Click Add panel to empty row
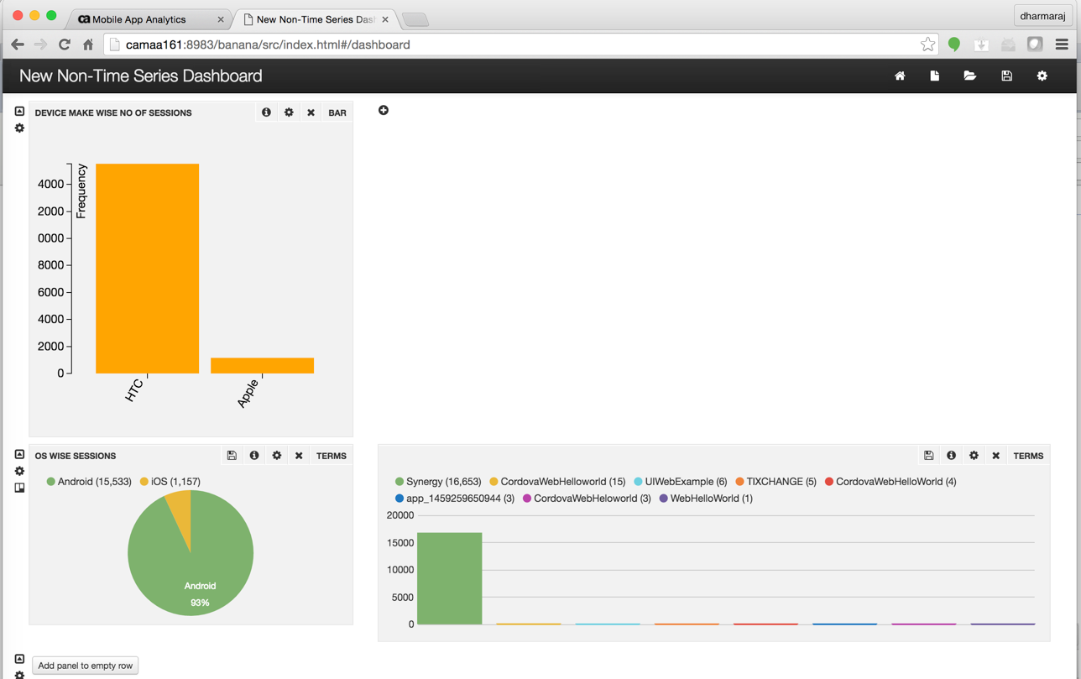Screen dimensions: 1081x679 [x=86, y=666]
